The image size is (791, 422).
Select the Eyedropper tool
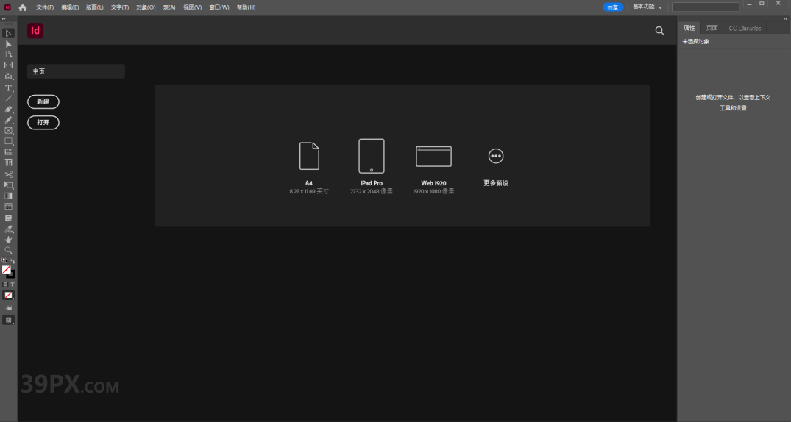[8, 229]
